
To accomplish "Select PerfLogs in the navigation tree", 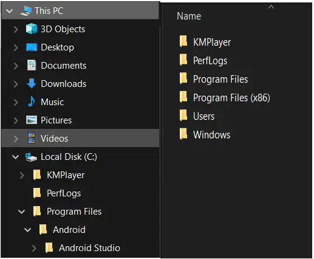I will click(x=56, y=193).
